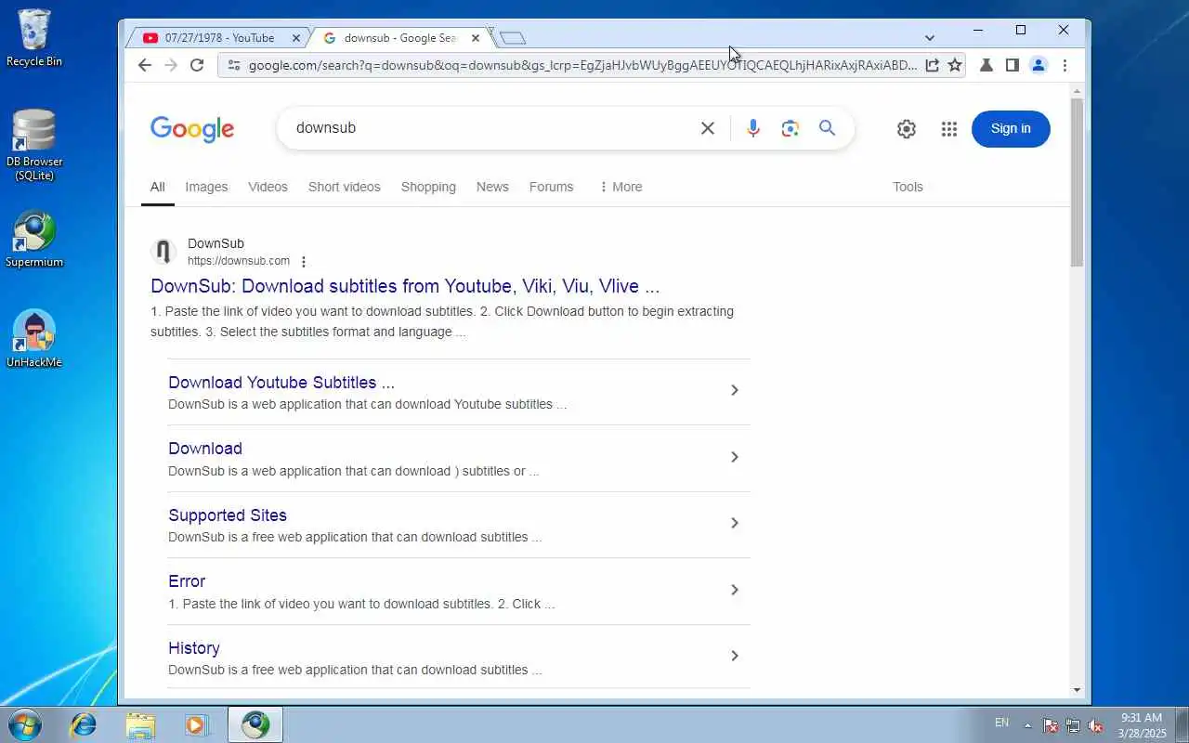The image size is (1189, 743).
Task: View site information icon in address bar
Action: pos(233,65)
